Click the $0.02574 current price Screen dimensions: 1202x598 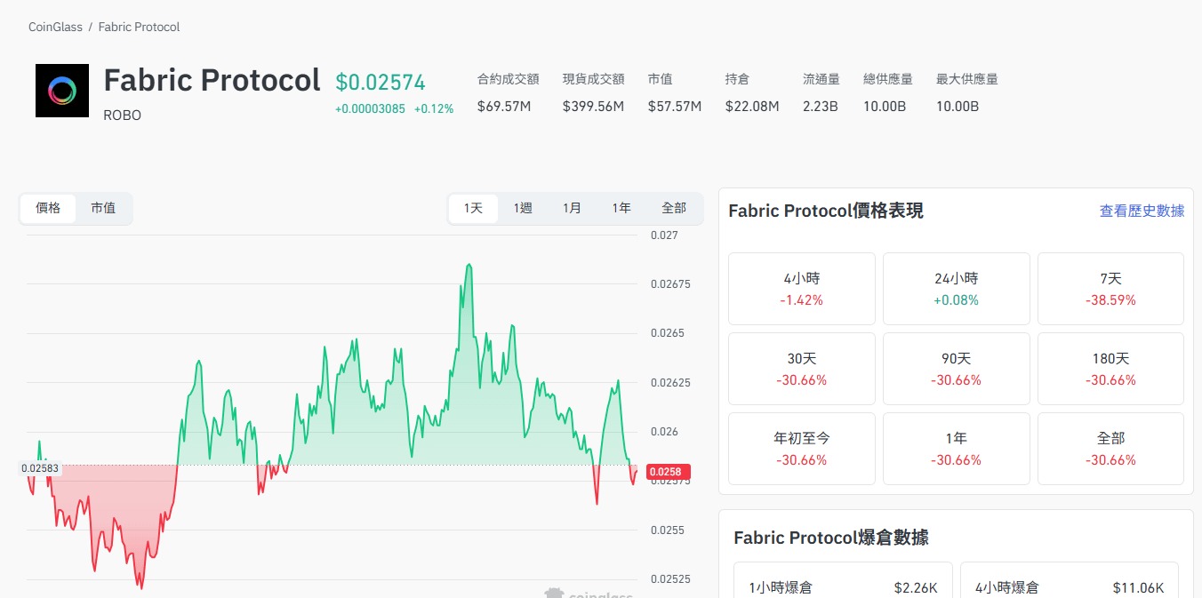tap(381, 83)
